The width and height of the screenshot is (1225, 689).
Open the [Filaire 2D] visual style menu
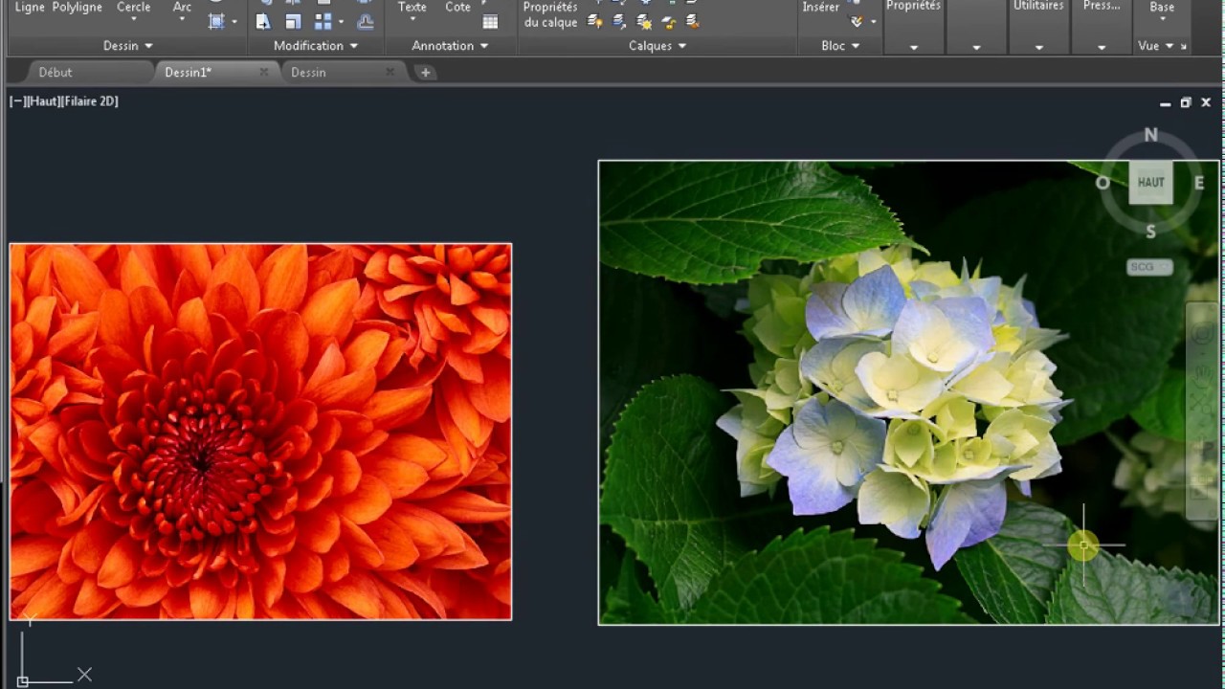(x=89, y=100)
